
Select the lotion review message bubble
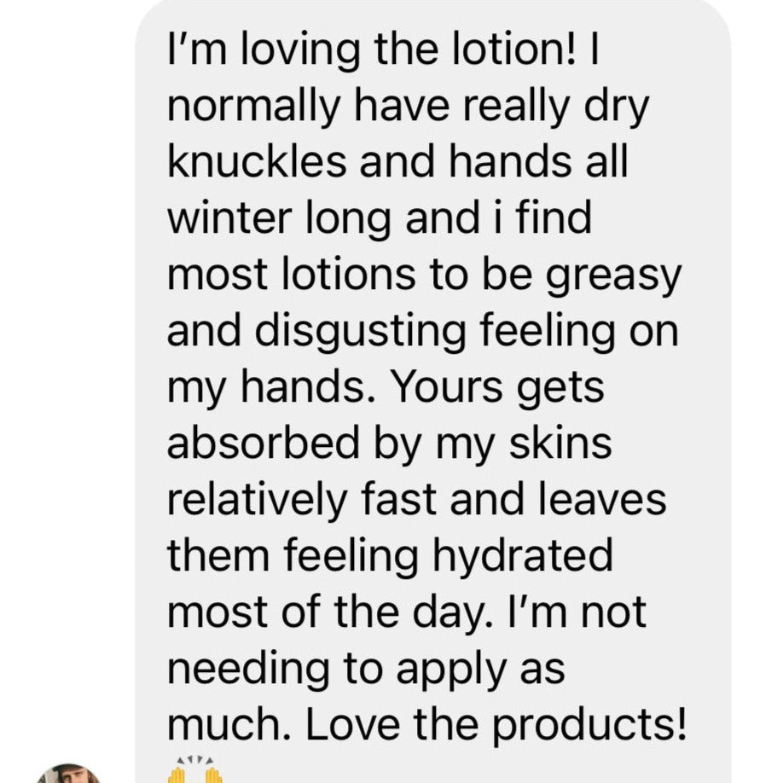click(433, 391)
